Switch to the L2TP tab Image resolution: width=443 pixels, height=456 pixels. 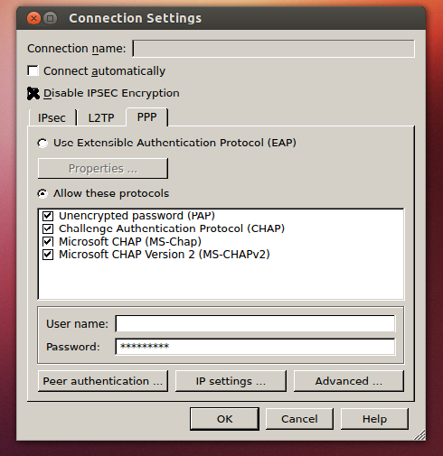click(101, 117)
